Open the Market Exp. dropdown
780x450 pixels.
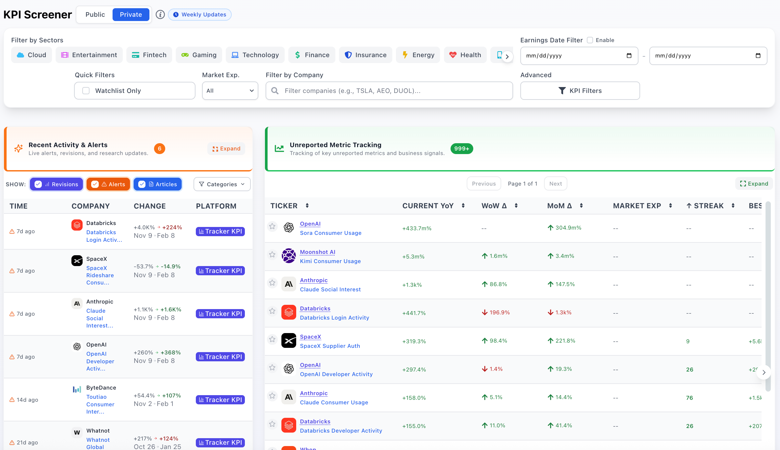(230, 91)
